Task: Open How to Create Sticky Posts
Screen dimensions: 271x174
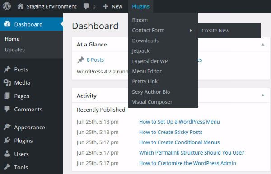Action: pos(171,132)
